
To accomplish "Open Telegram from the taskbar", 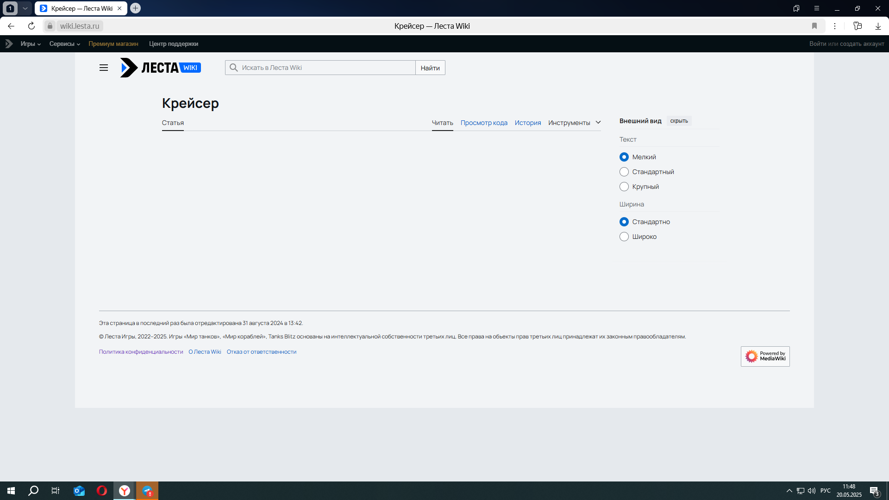I will point(147,491).
